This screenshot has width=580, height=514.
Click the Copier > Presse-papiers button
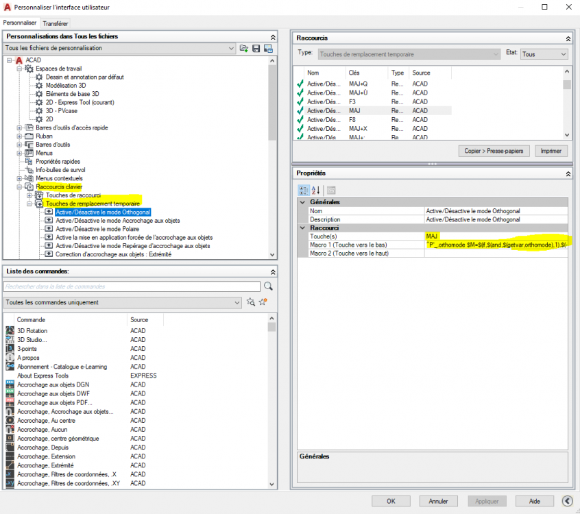coord(494,151)
